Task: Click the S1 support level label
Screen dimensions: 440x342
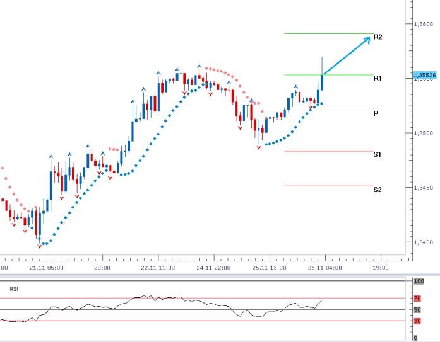Action: [378, 154]
